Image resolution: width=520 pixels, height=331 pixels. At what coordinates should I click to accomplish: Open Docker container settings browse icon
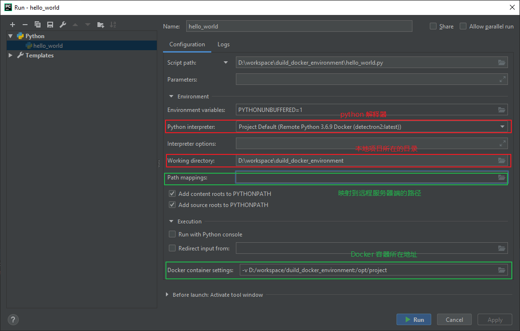pos(502,270)
